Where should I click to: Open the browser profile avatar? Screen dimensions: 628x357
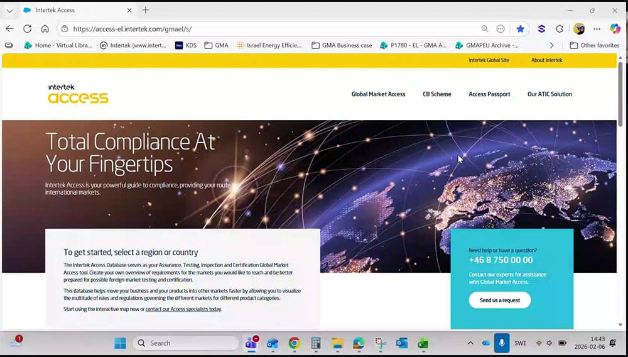579,29
